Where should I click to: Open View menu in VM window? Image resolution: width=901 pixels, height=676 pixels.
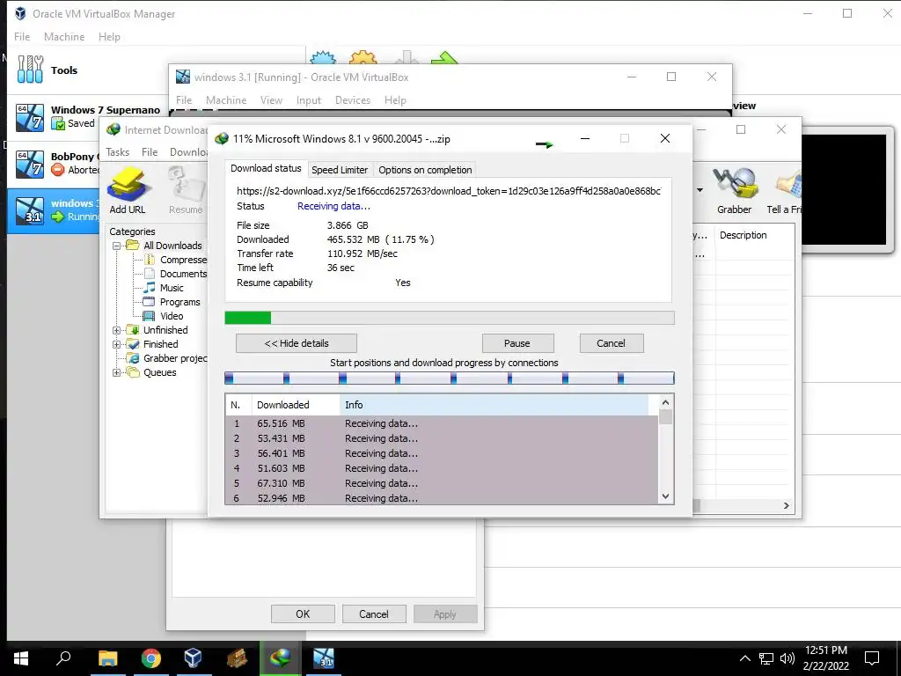[271, 100]
